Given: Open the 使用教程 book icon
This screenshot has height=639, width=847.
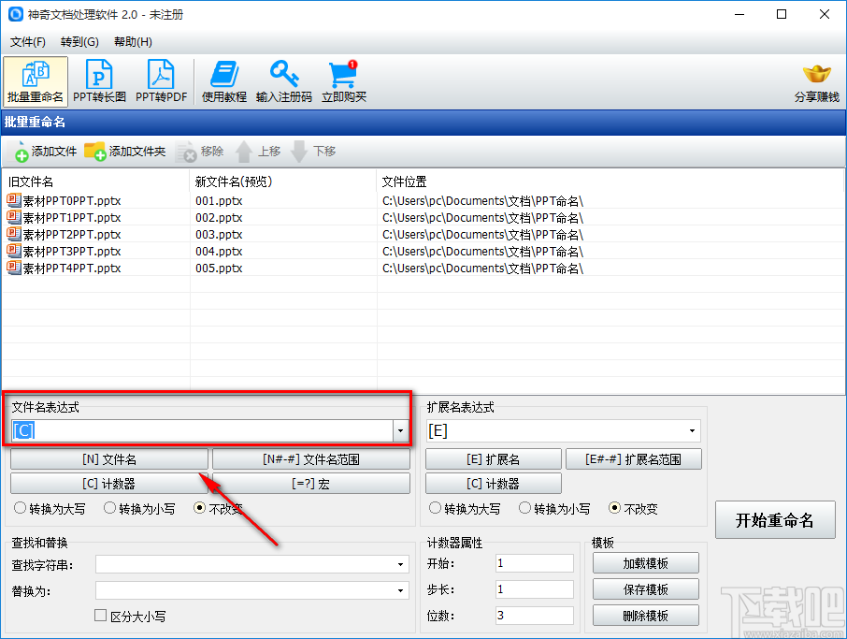Looking at the screenshot, I should point(224,81).
